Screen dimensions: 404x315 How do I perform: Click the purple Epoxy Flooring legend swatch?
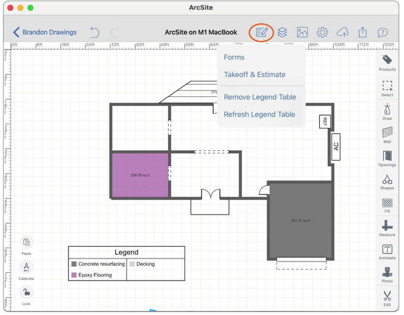[74, 275]
